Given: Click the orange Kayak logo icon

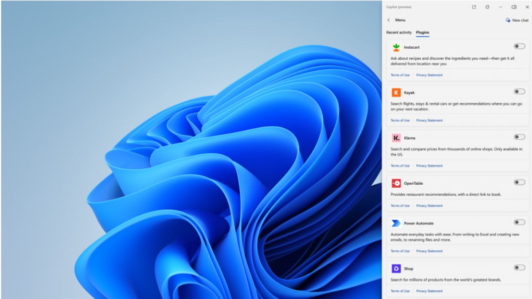Looking at the screenshot, I should pyautogui.click(x=396, y=93).
